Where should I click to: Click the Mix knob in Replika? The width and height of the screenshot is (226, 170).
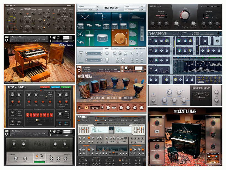(x=177, y=24)
